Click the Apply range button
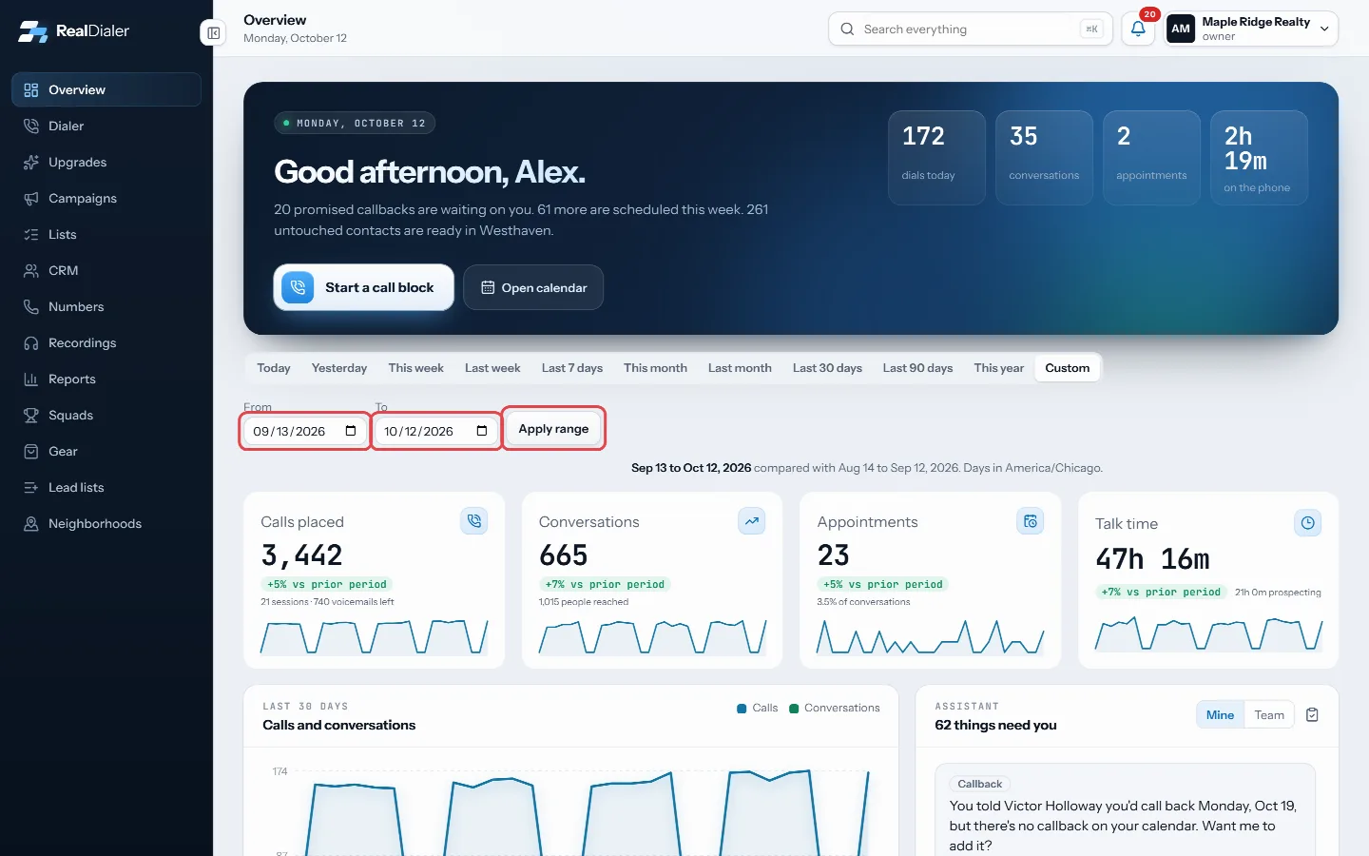 click(553, 429)
